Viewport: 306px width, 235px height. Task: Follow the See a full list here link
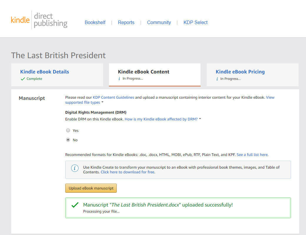252,155
